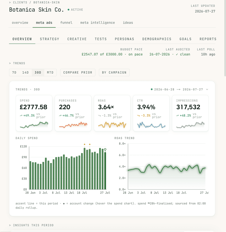The image size is (226, 232).
Task: Select the 30D range option
Action: tap(38, 72)
